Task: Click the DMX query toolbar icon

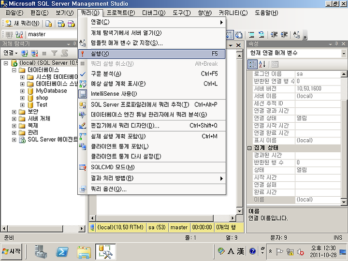Action: (72, 24)
